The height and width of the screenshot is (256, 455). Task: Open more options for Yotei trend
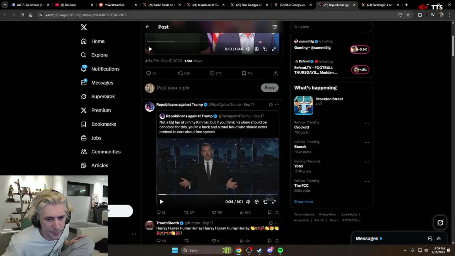(x=367, y=162)
